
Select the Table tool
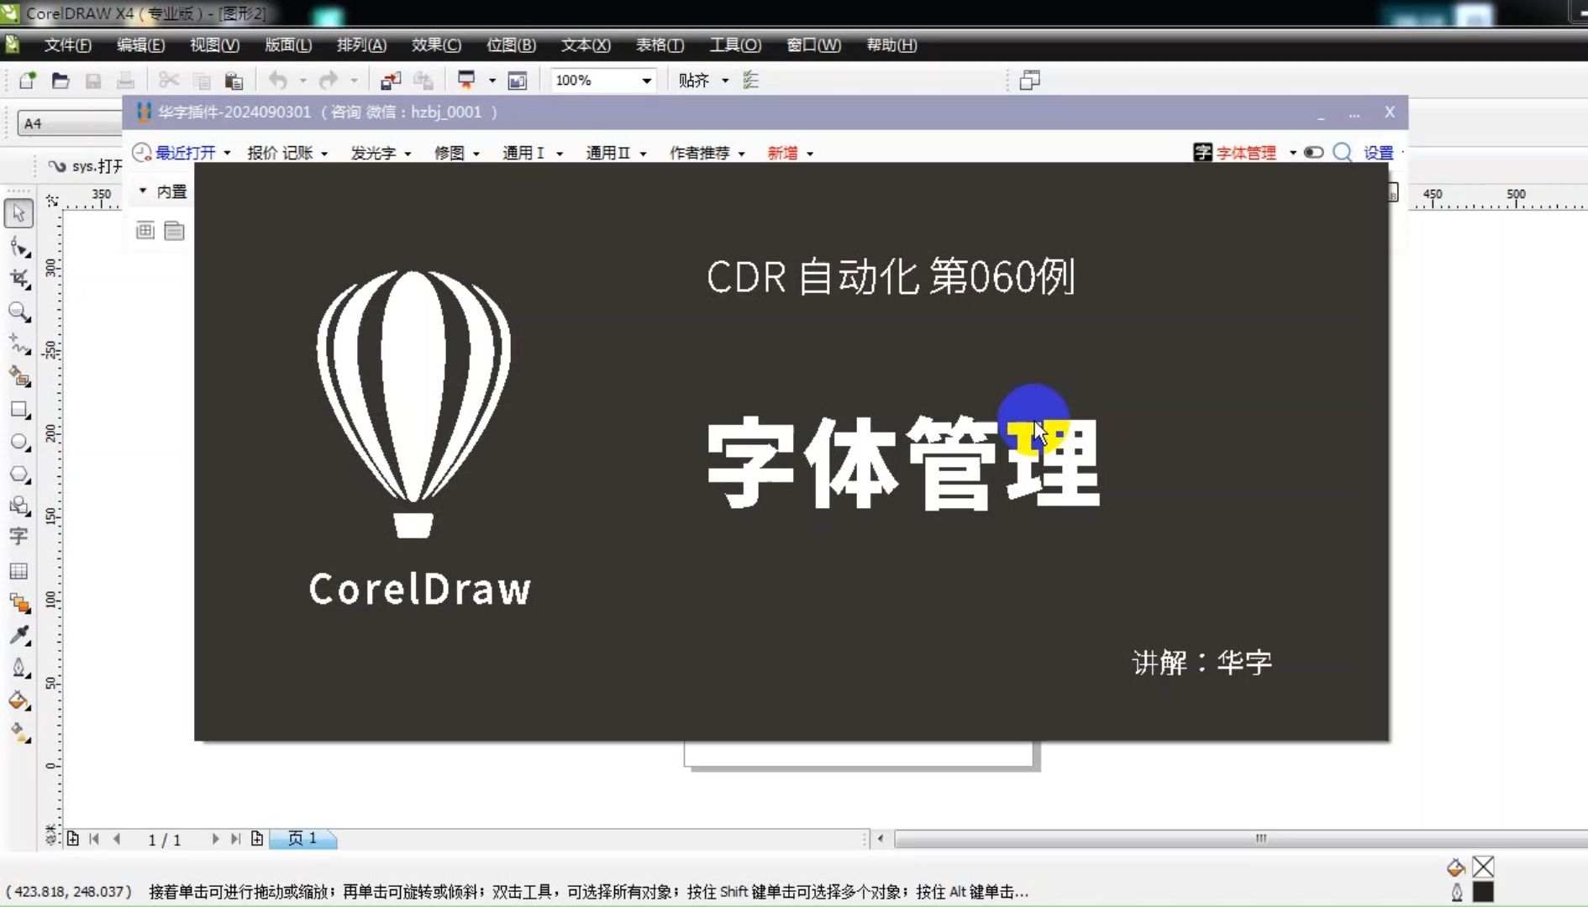click(19, 571)
